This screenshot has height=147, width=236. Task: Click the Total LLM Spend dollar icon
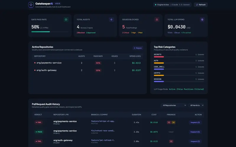click(x=202, y=19)
